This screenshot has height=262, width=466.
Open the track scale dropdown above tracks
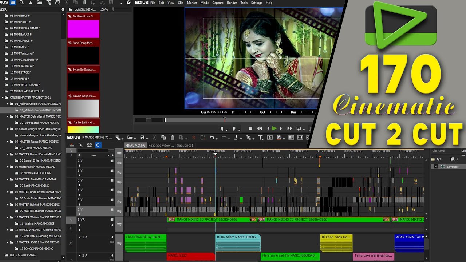tap(108, 155)
